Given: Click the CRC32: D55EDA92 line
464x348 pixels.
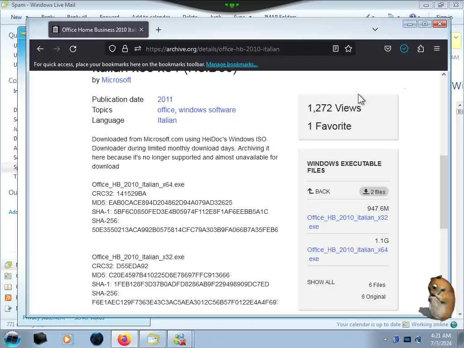Looking at the screenshot, I should 120,266.
